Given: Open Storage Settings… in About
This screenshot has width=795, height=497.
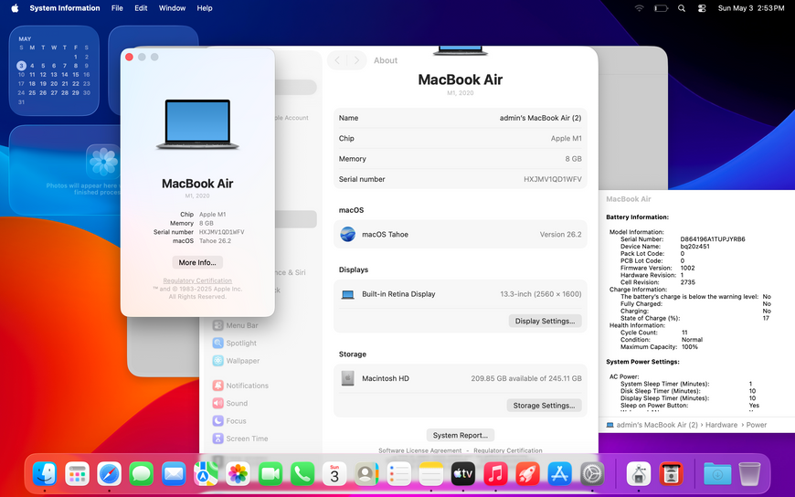Looking at the screenshot, I should (544, 406).
